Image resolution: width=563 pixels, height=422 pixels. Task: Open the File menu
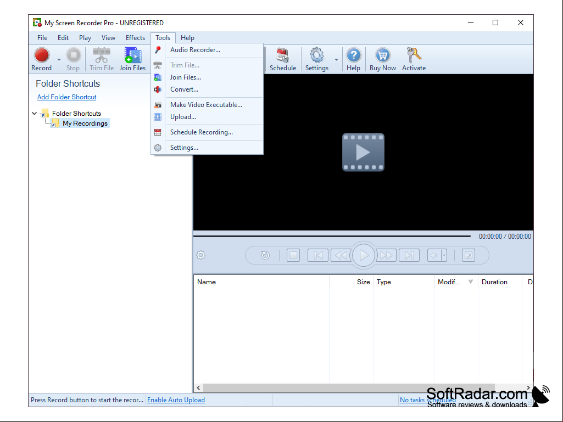click(42, 38)
